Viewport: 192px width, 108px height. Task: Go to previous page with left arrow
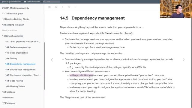[x=52, y=60]
